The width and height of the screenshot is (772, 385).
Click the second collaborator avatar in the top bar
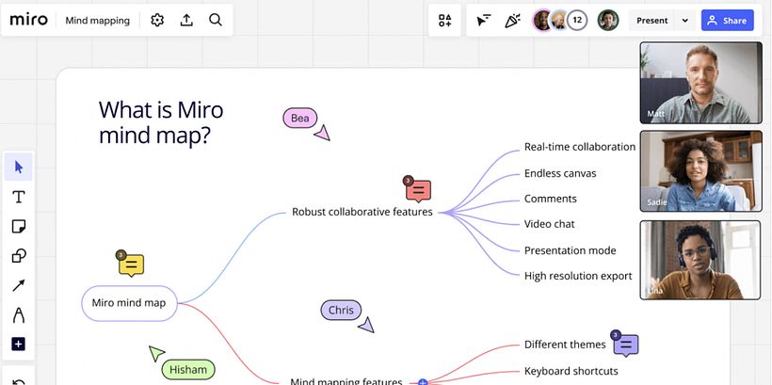(x=559, y=20)
